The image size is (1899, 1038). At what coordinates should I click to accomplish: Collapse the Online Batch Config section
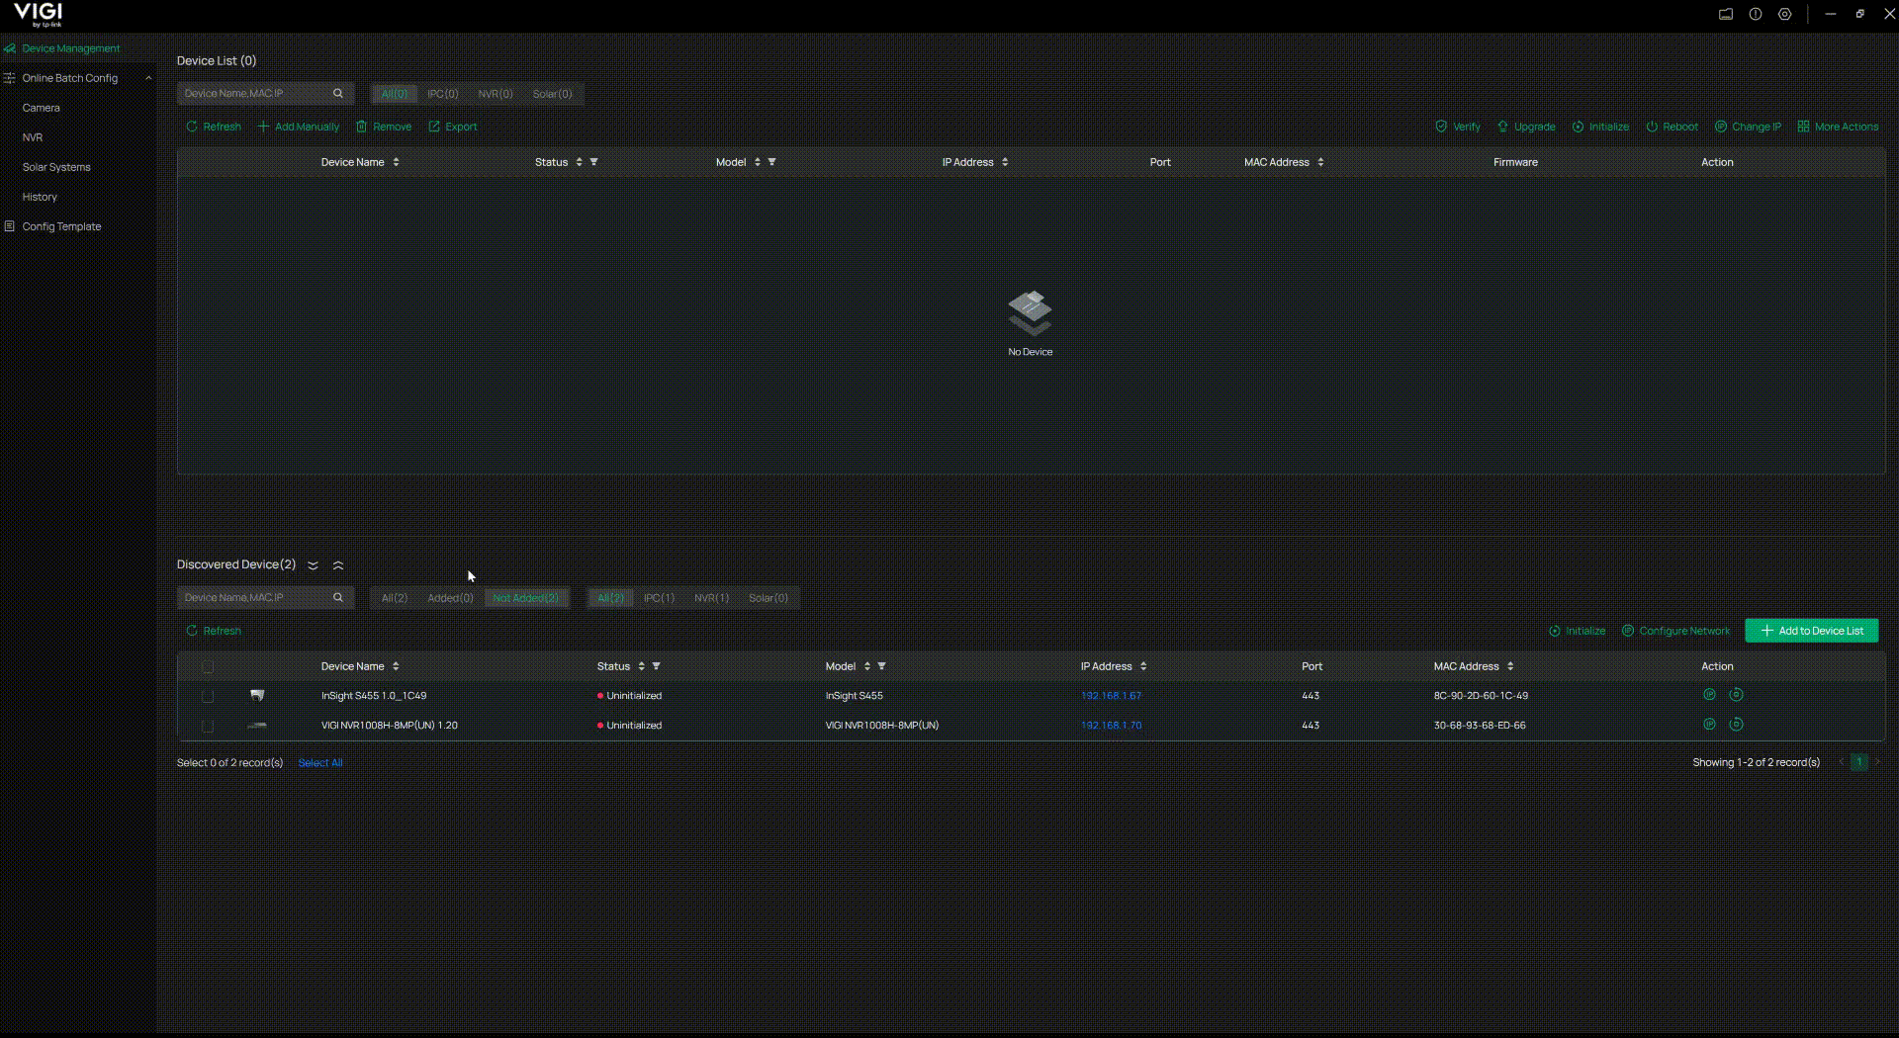pos(148,77)
